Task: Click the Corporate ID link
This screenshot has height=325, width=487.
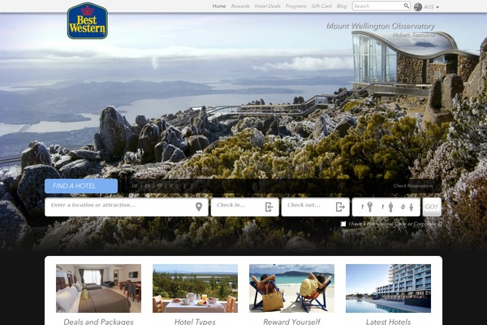Action: 428,224
